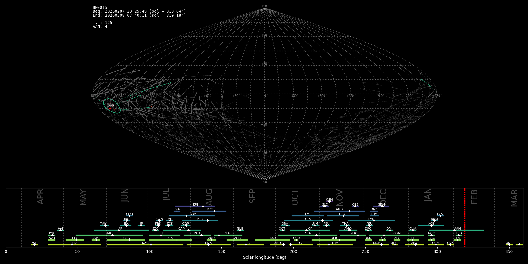Select the URS shower label
The height and width of the screenshot is (264, 528).
pyautogui.click(x=394, y=243)
